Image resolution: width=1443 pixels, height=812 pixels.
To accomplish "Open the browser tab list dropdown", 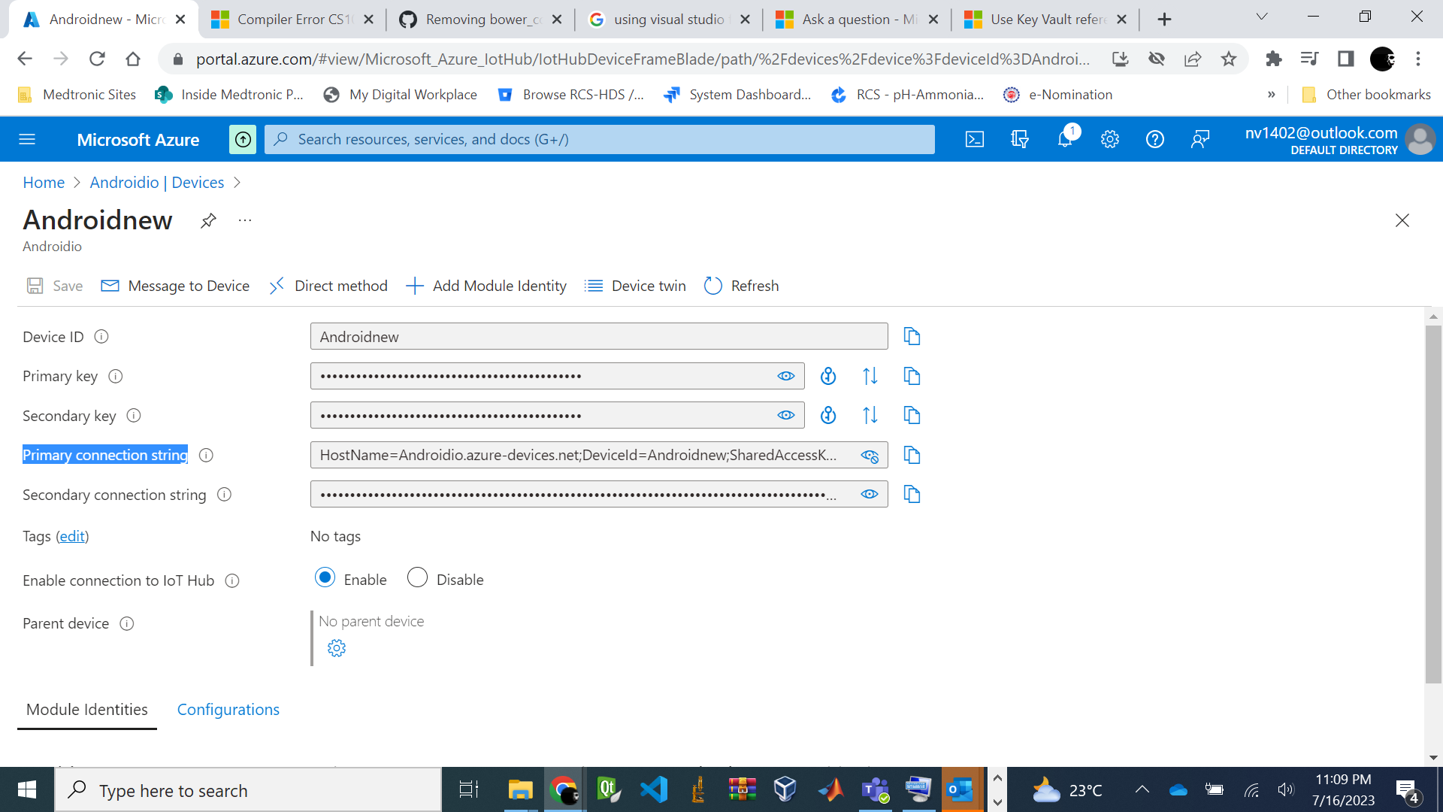I will pyautogui.click(x=1262, y=16).
